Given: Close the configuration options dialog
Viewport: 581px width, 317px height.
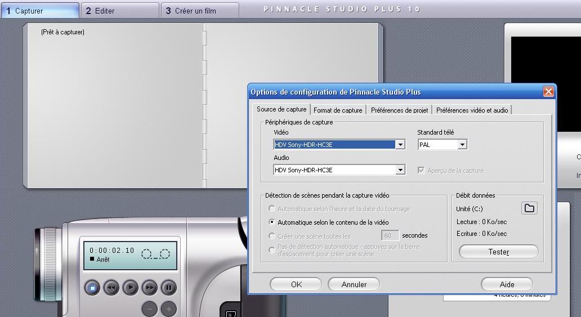Looking at the screenshot, I should 548,92.
